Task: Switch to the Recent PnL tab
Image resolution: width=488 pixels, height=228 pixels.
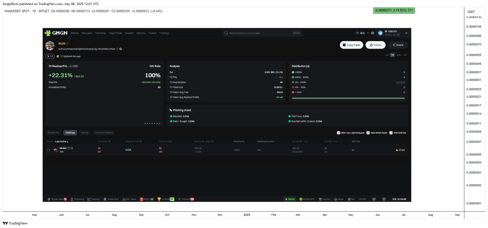Action: tap(53, 133)
